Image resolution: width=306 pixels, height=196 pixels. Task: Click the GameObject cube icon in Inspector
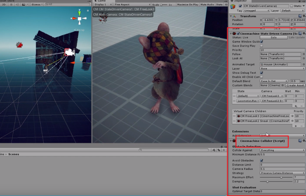click(x=233, y=7)
